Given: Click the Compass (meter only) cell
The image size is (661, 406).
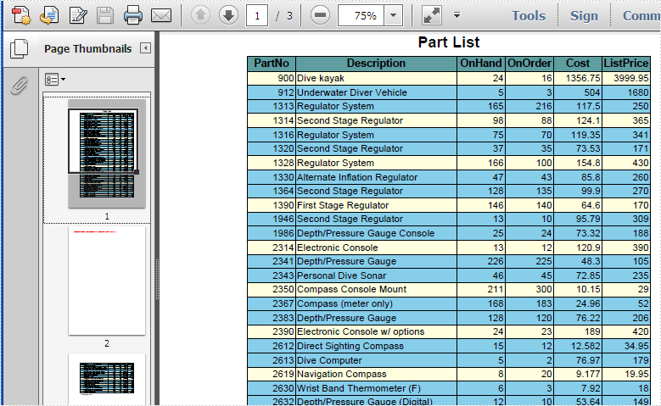Looking at the screenshot, I should 376,303.
